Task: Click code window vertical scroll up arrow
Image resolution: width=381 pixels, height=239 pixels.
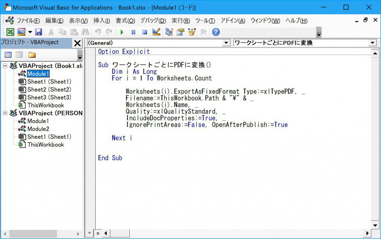Action: pyautogui.click(x=375, y=53)
